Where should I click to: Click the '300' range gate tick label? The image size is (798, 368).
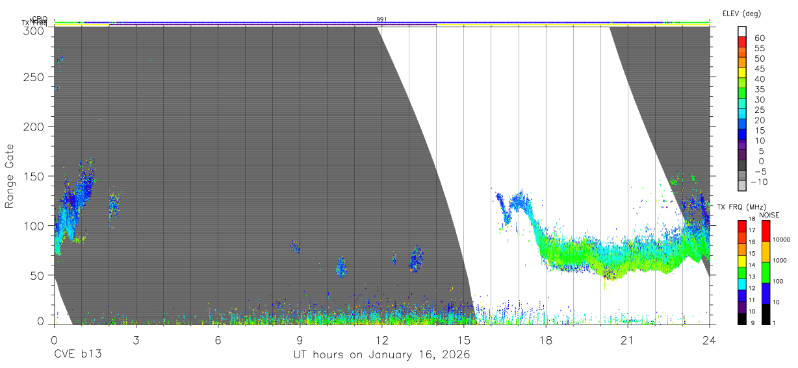pyautogui.click(x=34, y=30)
